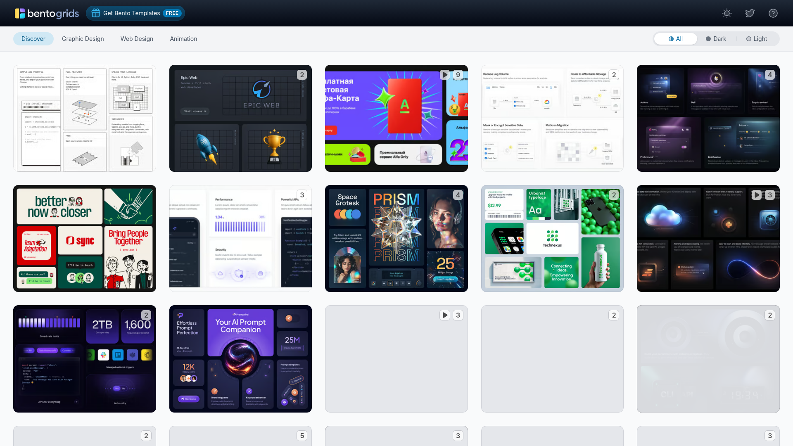The image size is (793, 446).
Task: Filter by Dark theme
Action: click(x=716, y=39)
